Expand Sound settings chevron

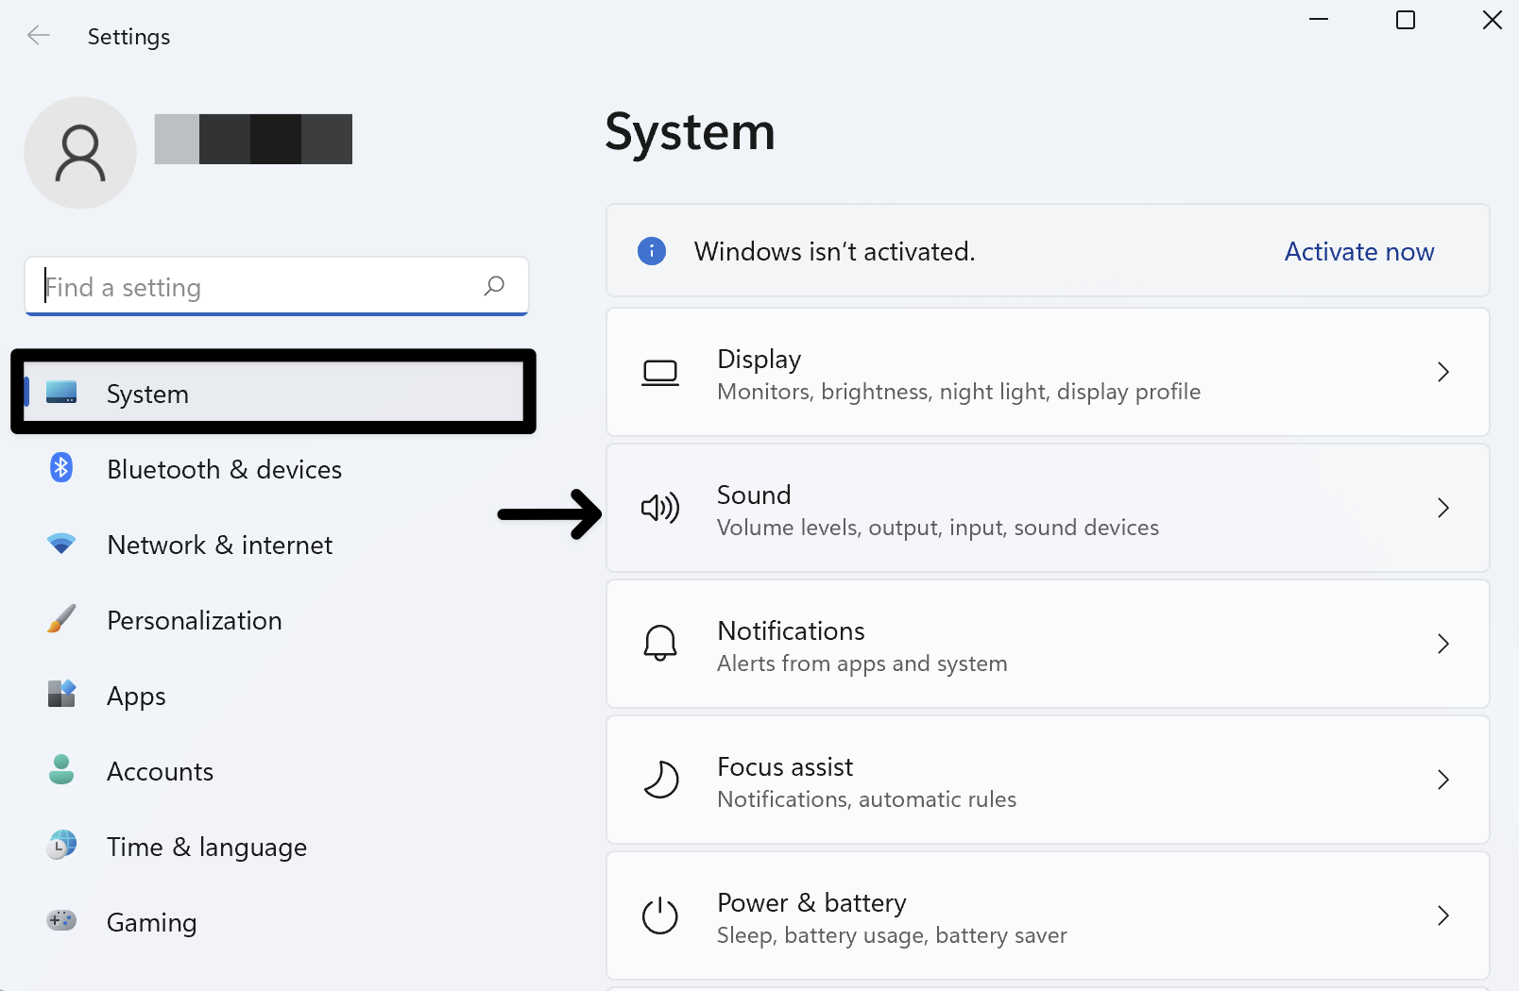(x=1443, y=508)
